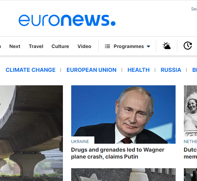
Task: Open the RUSSIA topic link
Action: coord(171,70)
